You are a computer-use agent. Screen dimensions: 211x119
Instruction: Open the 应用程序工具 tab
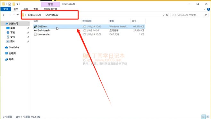(50, 9)
